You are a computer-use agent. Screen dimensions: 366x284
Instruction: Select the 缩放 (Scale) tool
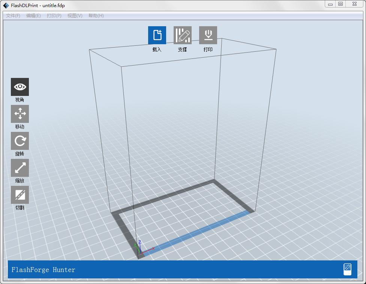pos(20,168)
